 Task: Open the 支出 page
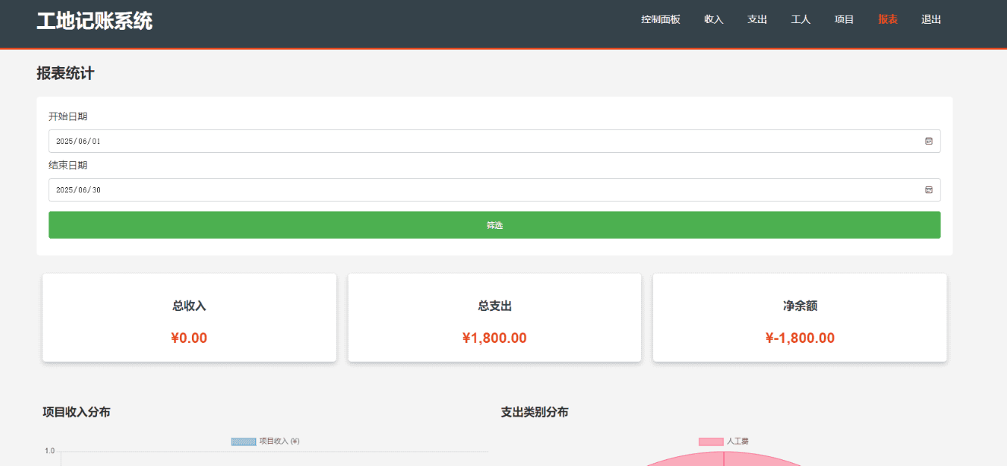pyautogui.click(x=757, y=19)
